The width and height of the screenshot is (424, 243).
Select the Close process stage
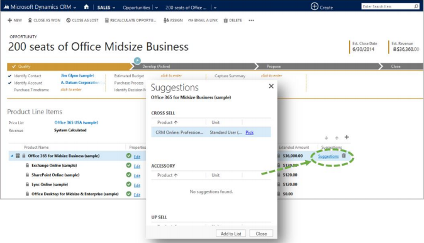[x=401, y=67]
